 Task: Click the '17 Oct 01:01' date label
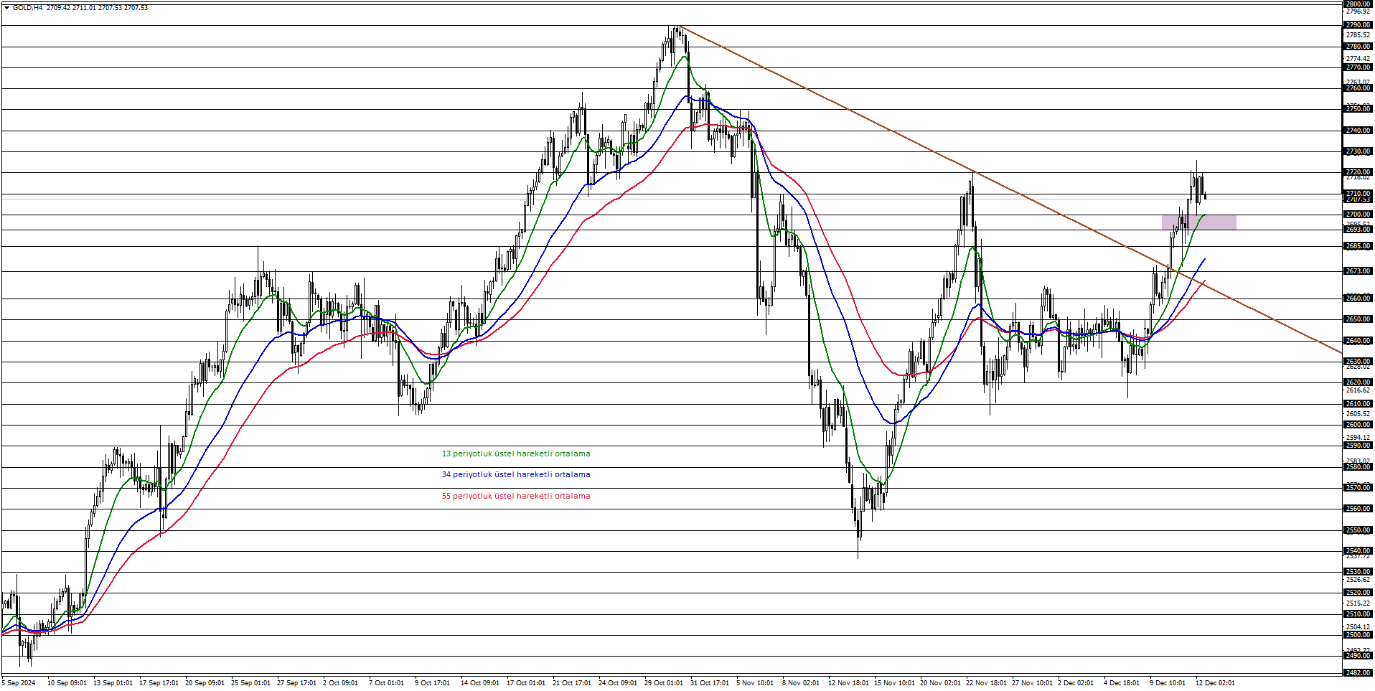[x=526, y=683]
